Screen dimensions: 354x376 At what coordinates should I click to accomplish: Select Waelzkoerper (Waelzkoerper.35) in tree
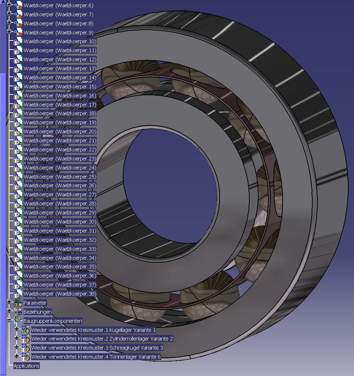[x=60, y=267]
